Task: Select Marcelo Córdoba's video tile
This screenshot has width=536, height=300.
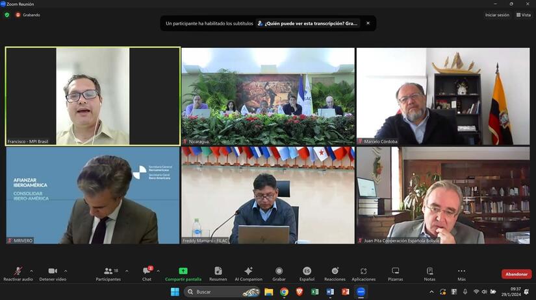Action: click(x=443, y=96)
